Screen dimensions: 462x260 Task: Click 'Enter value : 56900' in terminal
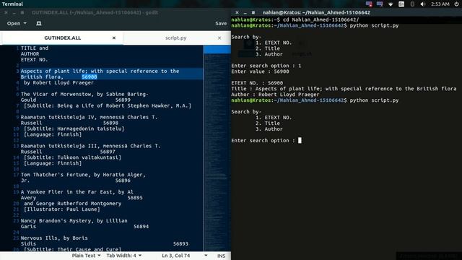coord(260,71)
